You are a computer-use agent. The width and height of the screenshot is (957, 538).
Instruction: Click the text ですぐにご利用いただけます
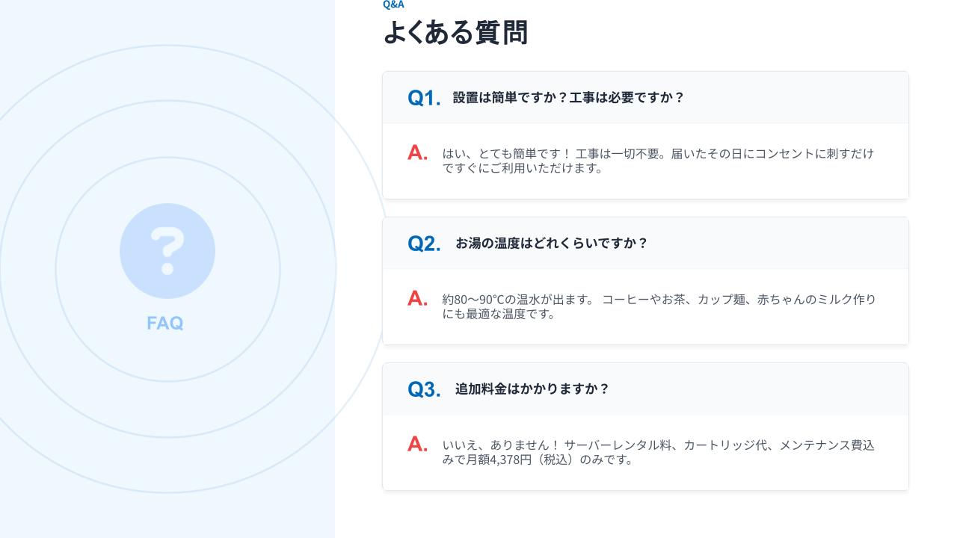click(x=523, y=168)
